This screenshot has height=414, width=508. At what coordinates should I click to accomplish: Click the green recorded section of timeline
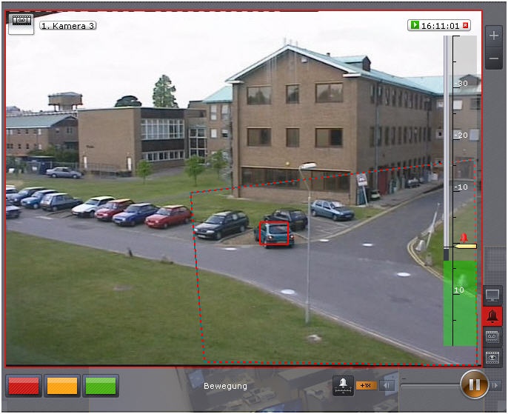pos(460,303)
